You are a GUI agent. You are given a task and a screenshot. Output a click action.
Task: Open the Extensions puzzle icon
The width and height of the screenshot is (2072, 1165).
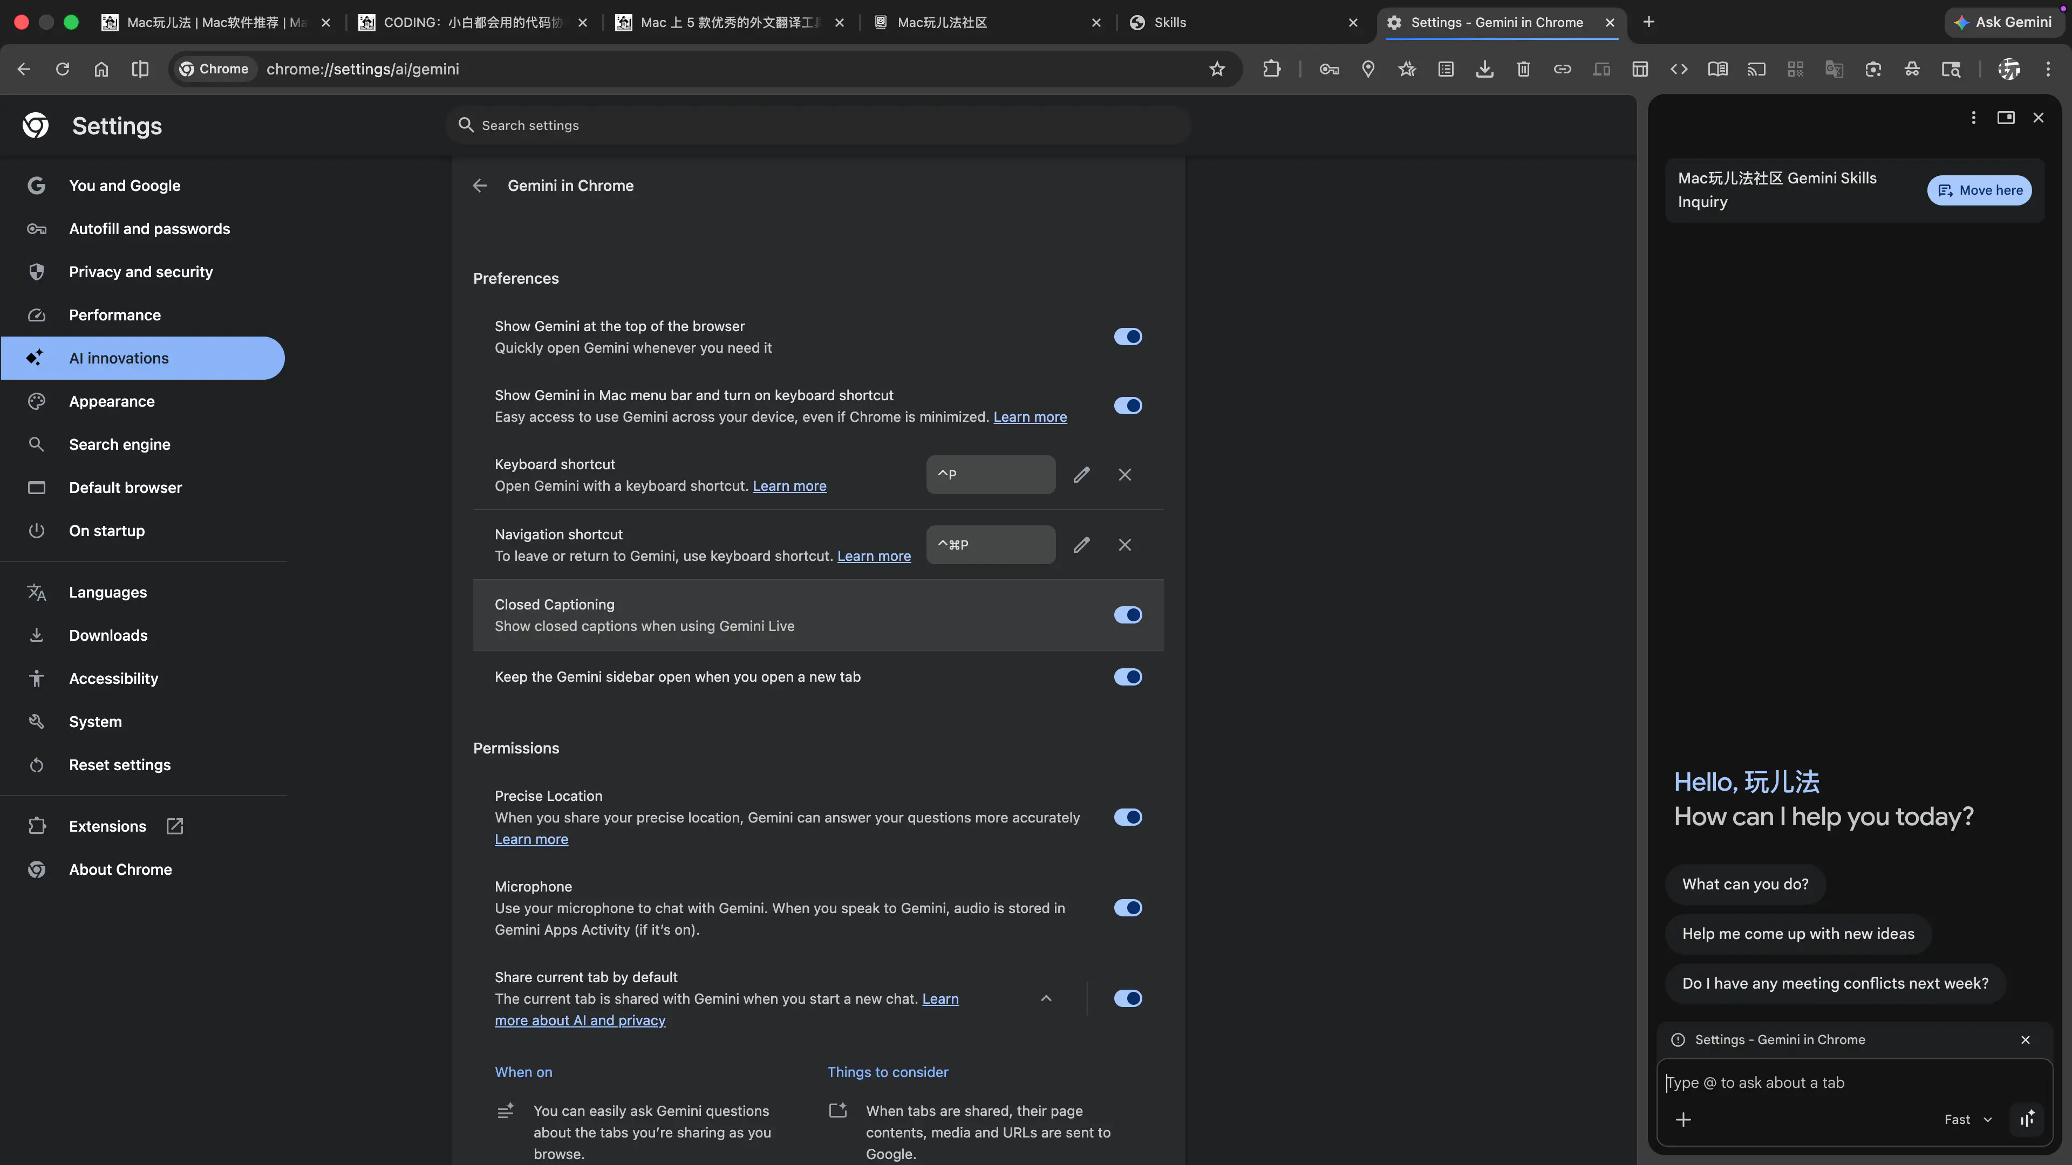1271,69
